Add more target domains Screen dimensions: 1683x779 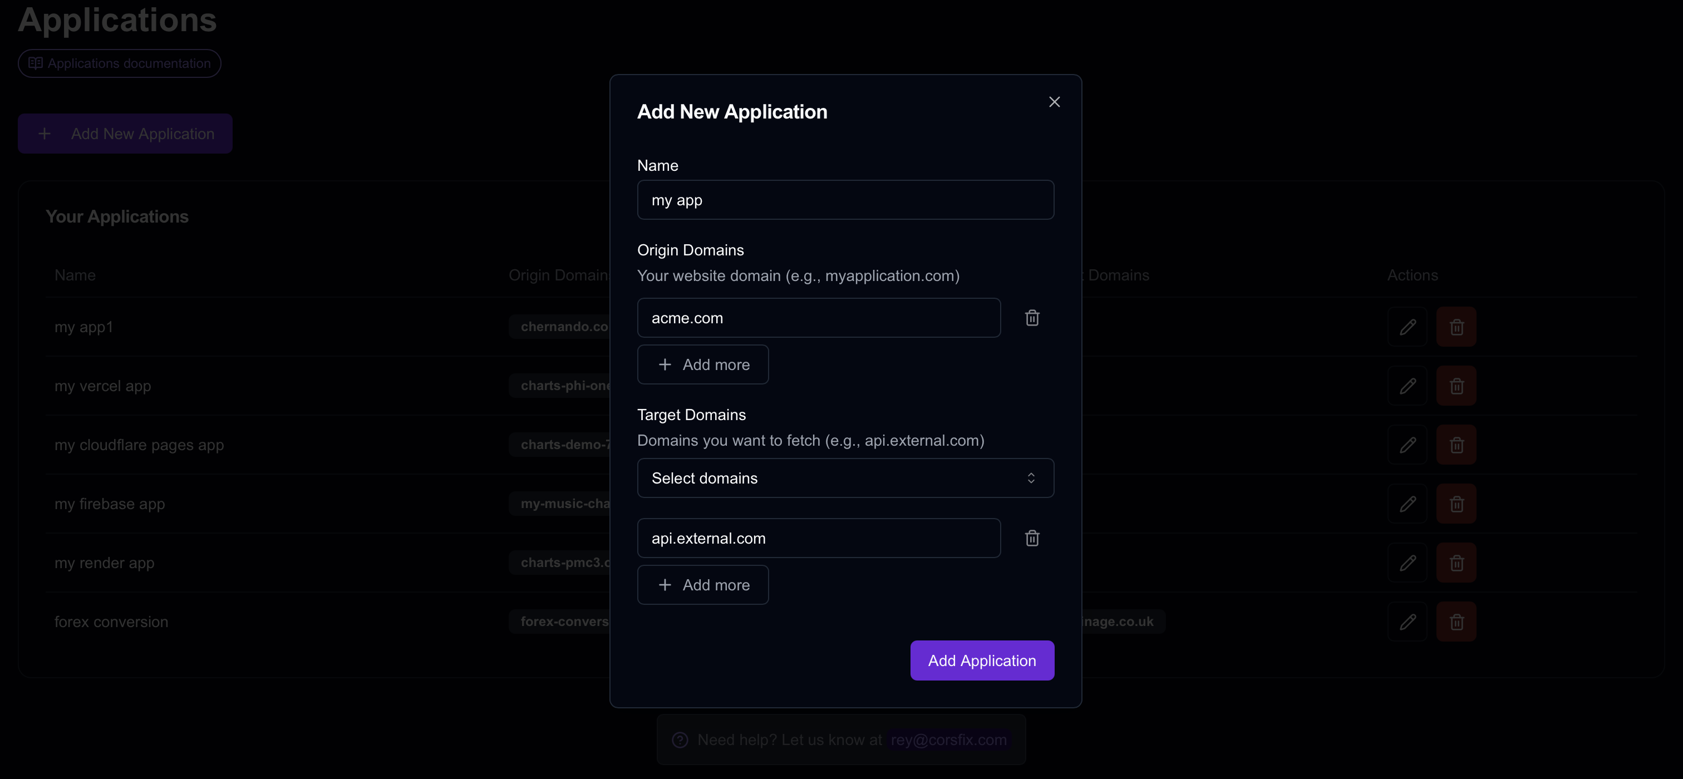703,585
